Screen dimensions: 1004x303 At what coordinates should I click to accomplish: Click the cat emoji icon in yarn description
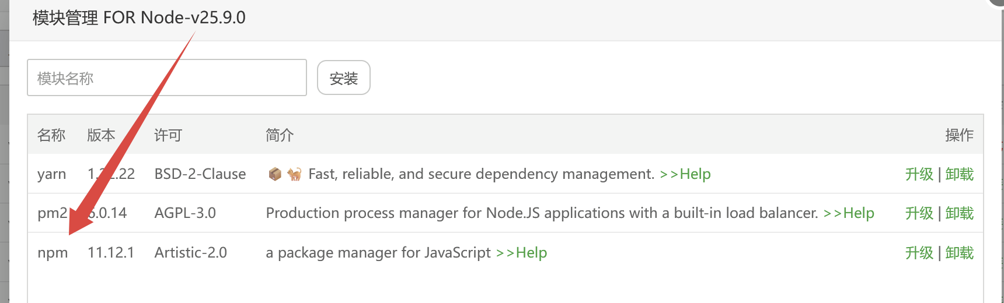[294, 174]
